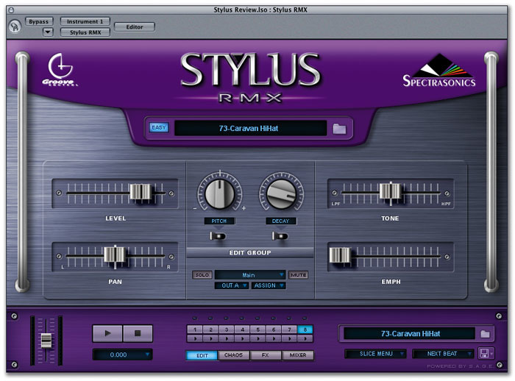
Task: Toggle the plug-in Bypass button
Action: coord(39,21)
